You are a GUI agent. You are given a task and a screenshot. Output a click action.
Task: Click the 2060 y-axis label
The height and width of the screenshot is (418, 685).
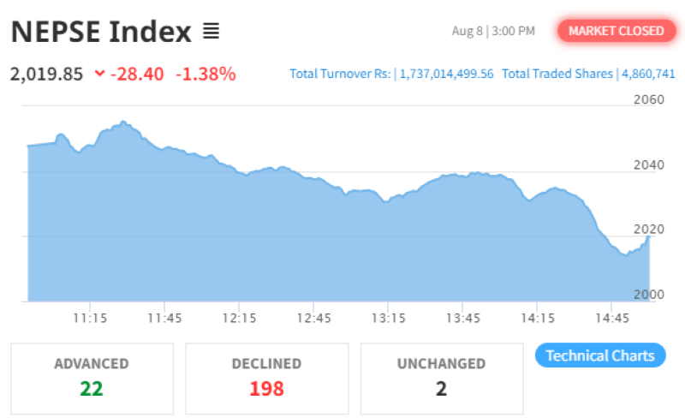[649, 99]
